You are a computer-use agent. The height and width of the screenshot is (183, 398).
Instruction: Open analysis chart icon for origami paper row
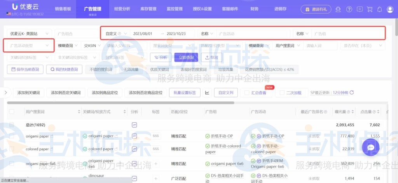134,136
